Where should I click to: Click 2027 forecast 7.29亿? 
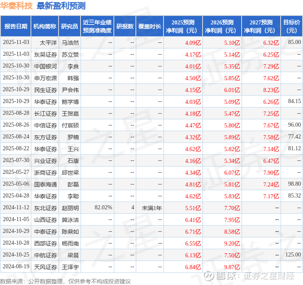click(x=271, y=66)
